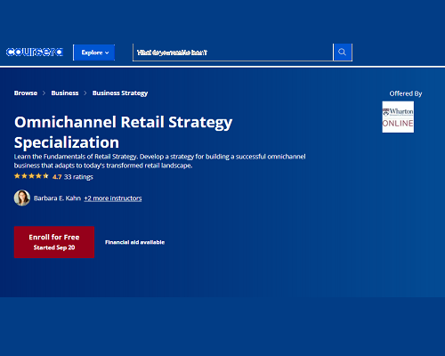Image resolution: width=445 pixels, height=356 pixels.
Task: Open the 33 ratings text
Action: tap(78, 177)
